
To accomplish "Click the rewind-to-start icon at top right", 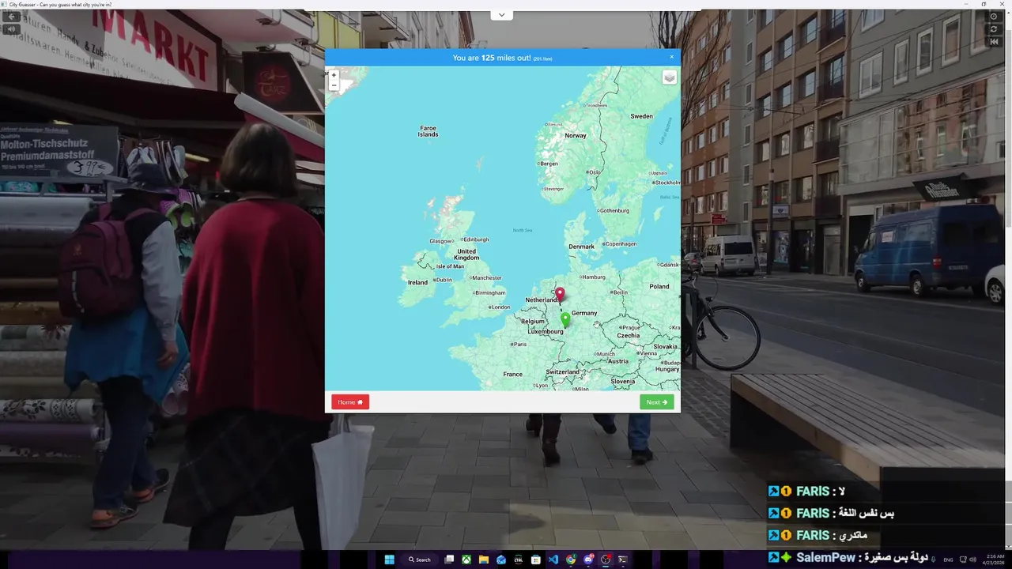I will (x=994, y=42).
